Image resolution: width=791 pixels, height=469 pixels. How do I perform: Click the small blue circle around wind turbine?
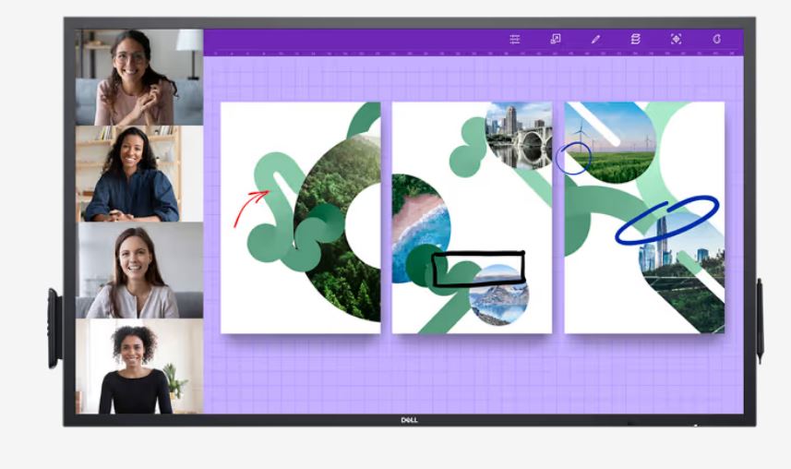573,159
